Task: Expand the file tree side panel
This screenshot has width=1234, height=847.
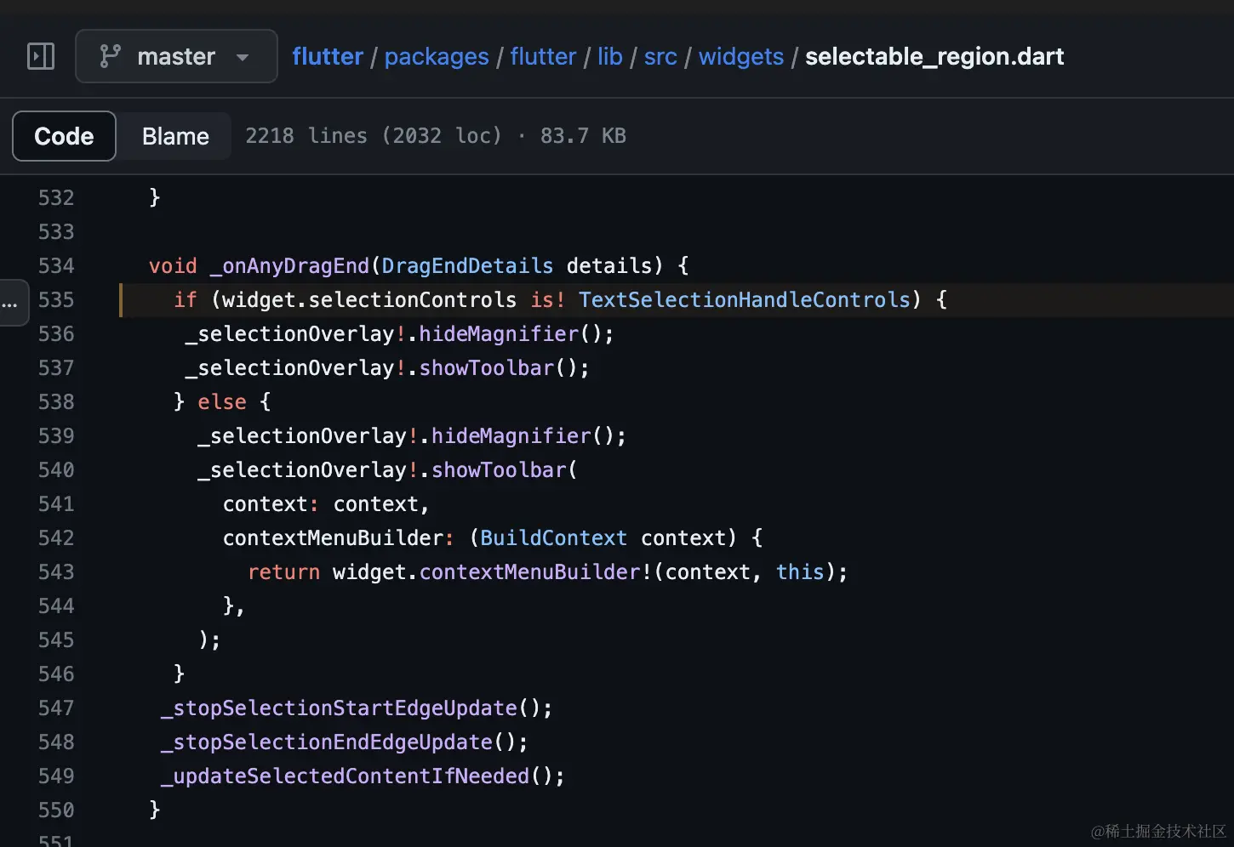Action: point(41,56)
